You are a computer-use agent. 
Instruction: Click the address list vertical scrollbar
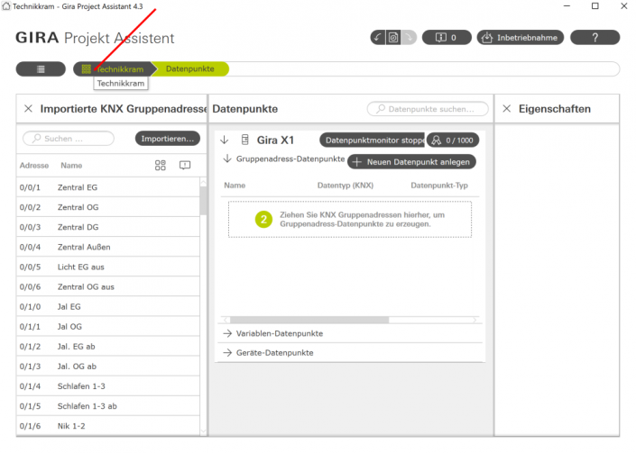203,201
